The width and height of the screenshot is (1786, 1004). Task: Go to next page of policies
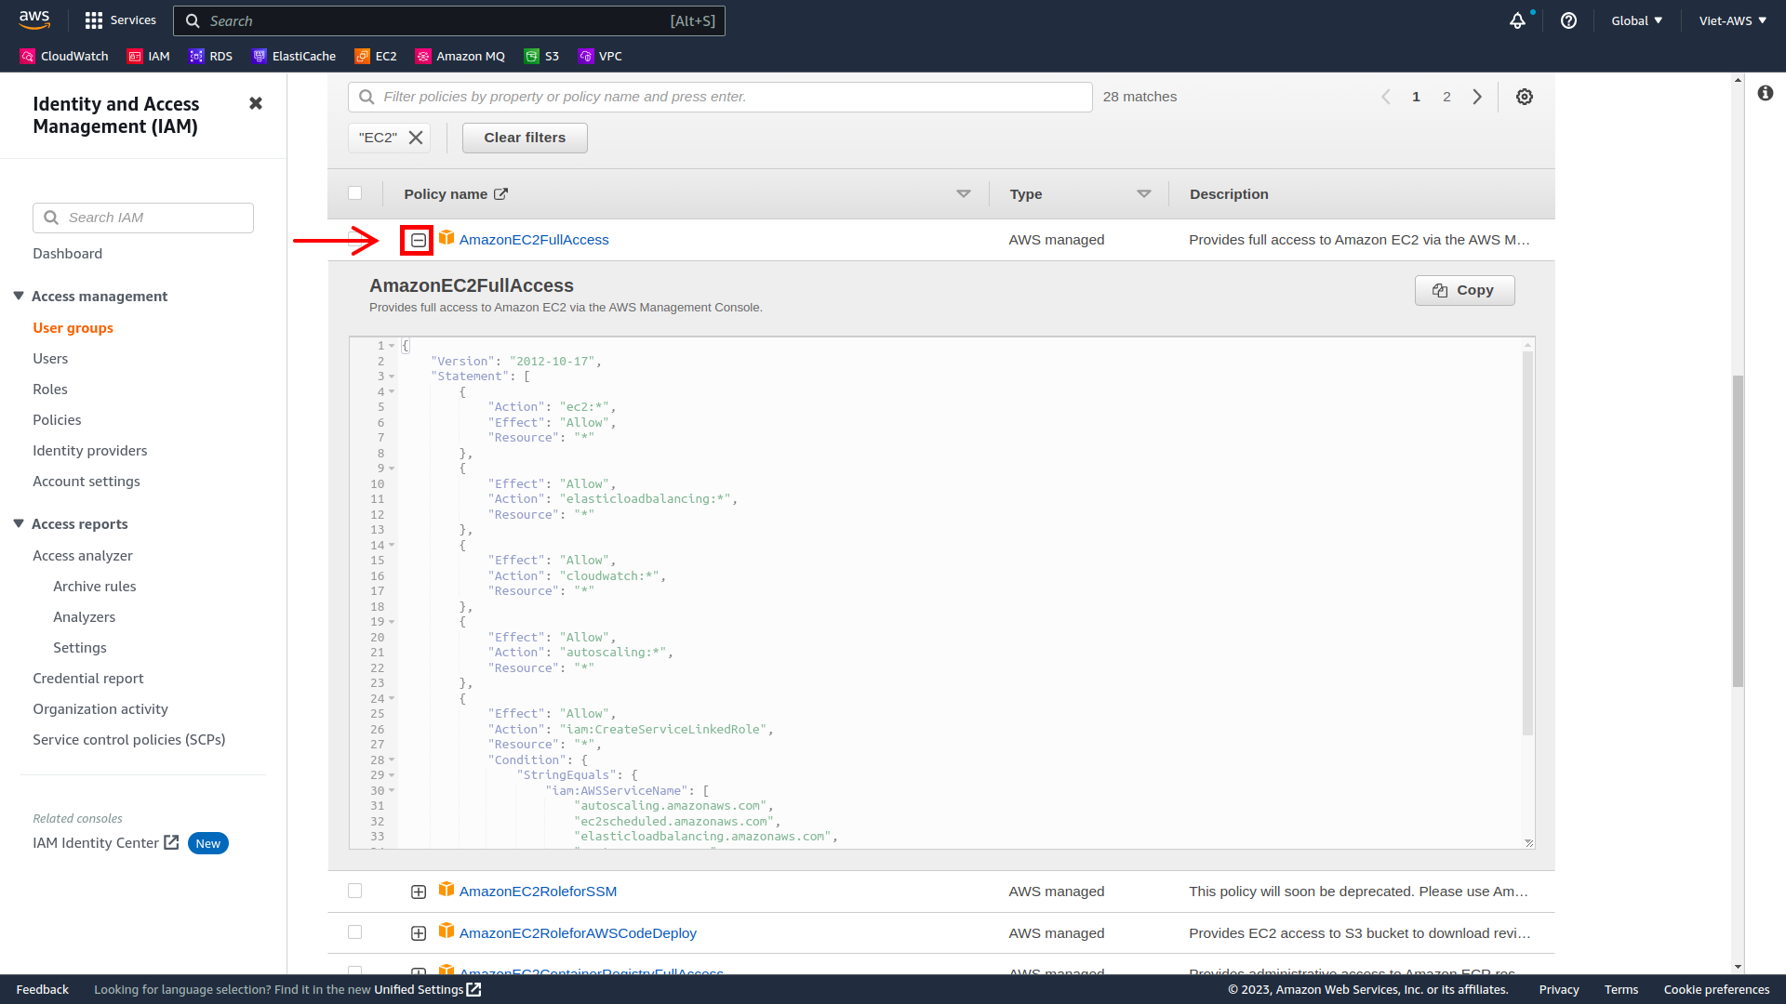pyautogui.click(x=1477, y=97)
